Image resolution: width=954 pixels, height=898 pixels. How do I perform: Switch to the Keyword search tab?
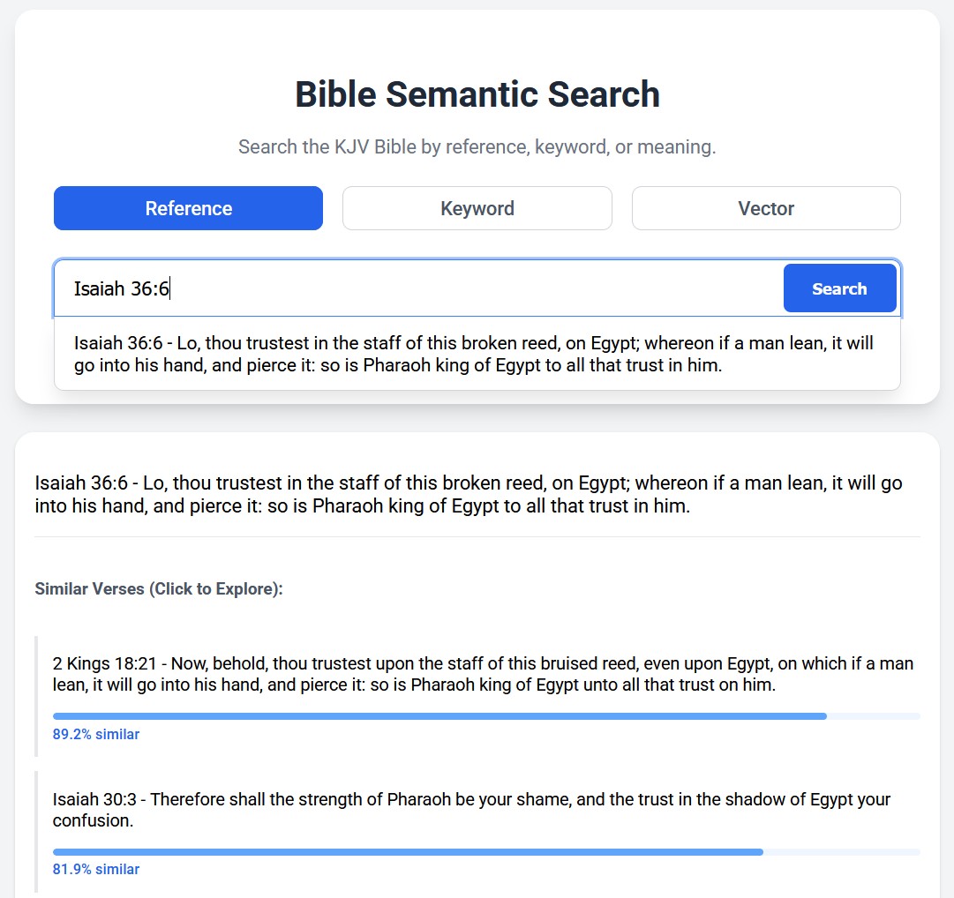point(477,208)
